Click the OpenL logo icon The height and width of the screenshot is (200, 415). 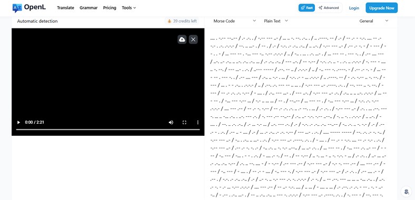[x=17, y=8]
